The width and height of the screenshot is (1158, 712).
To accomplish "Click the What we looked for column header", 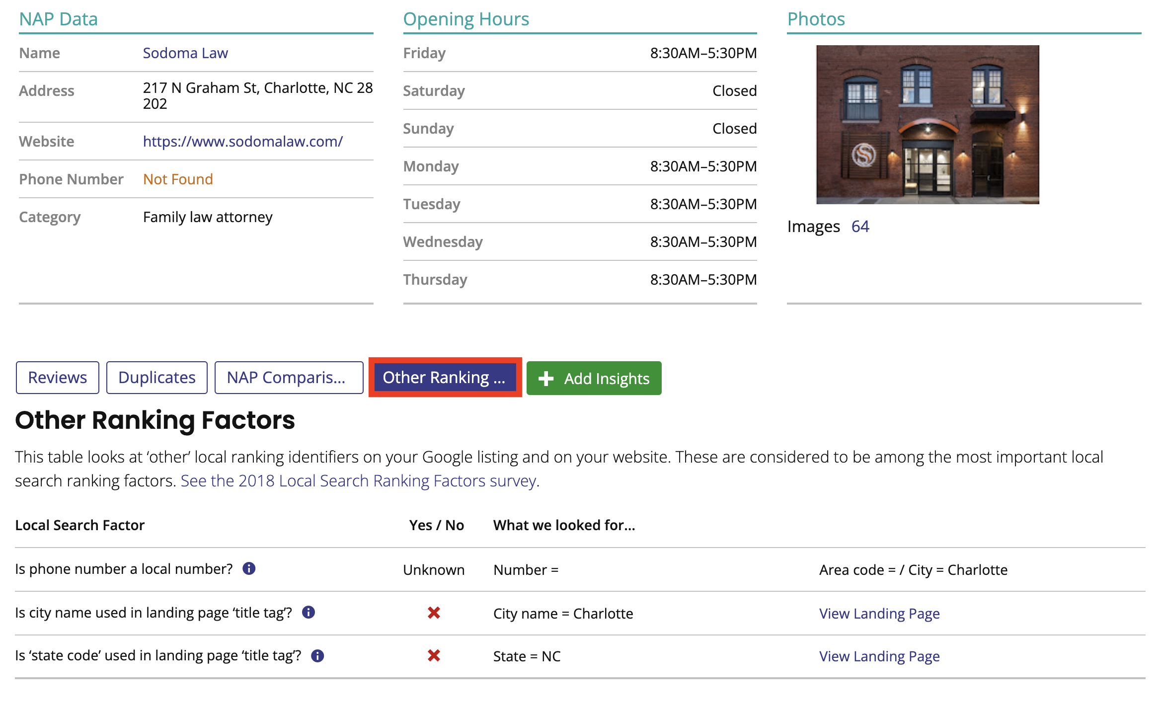I will point(564,525).
